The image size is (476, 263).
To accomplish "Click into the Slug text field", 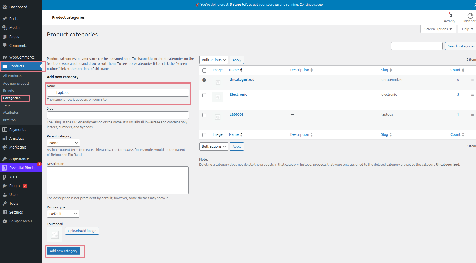I will (118, 115).
